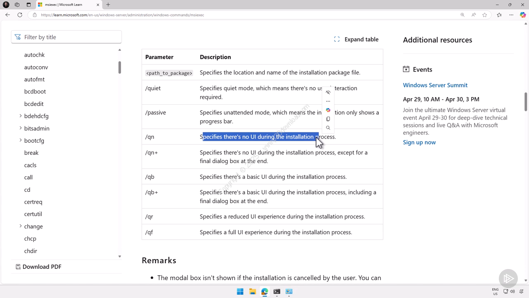Open cd command in sidebar
The image size is (529, 298).
pos(27,190)
